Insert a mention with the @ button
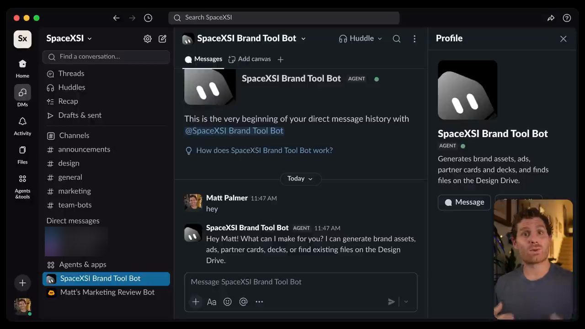Screen dimensions: 585x329 click(243, 302)
